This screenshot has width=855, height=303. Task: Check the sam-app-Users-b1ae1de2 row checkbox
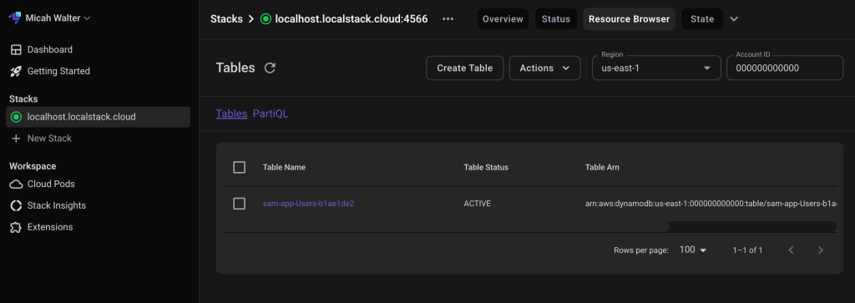click(x=239, y=204)
